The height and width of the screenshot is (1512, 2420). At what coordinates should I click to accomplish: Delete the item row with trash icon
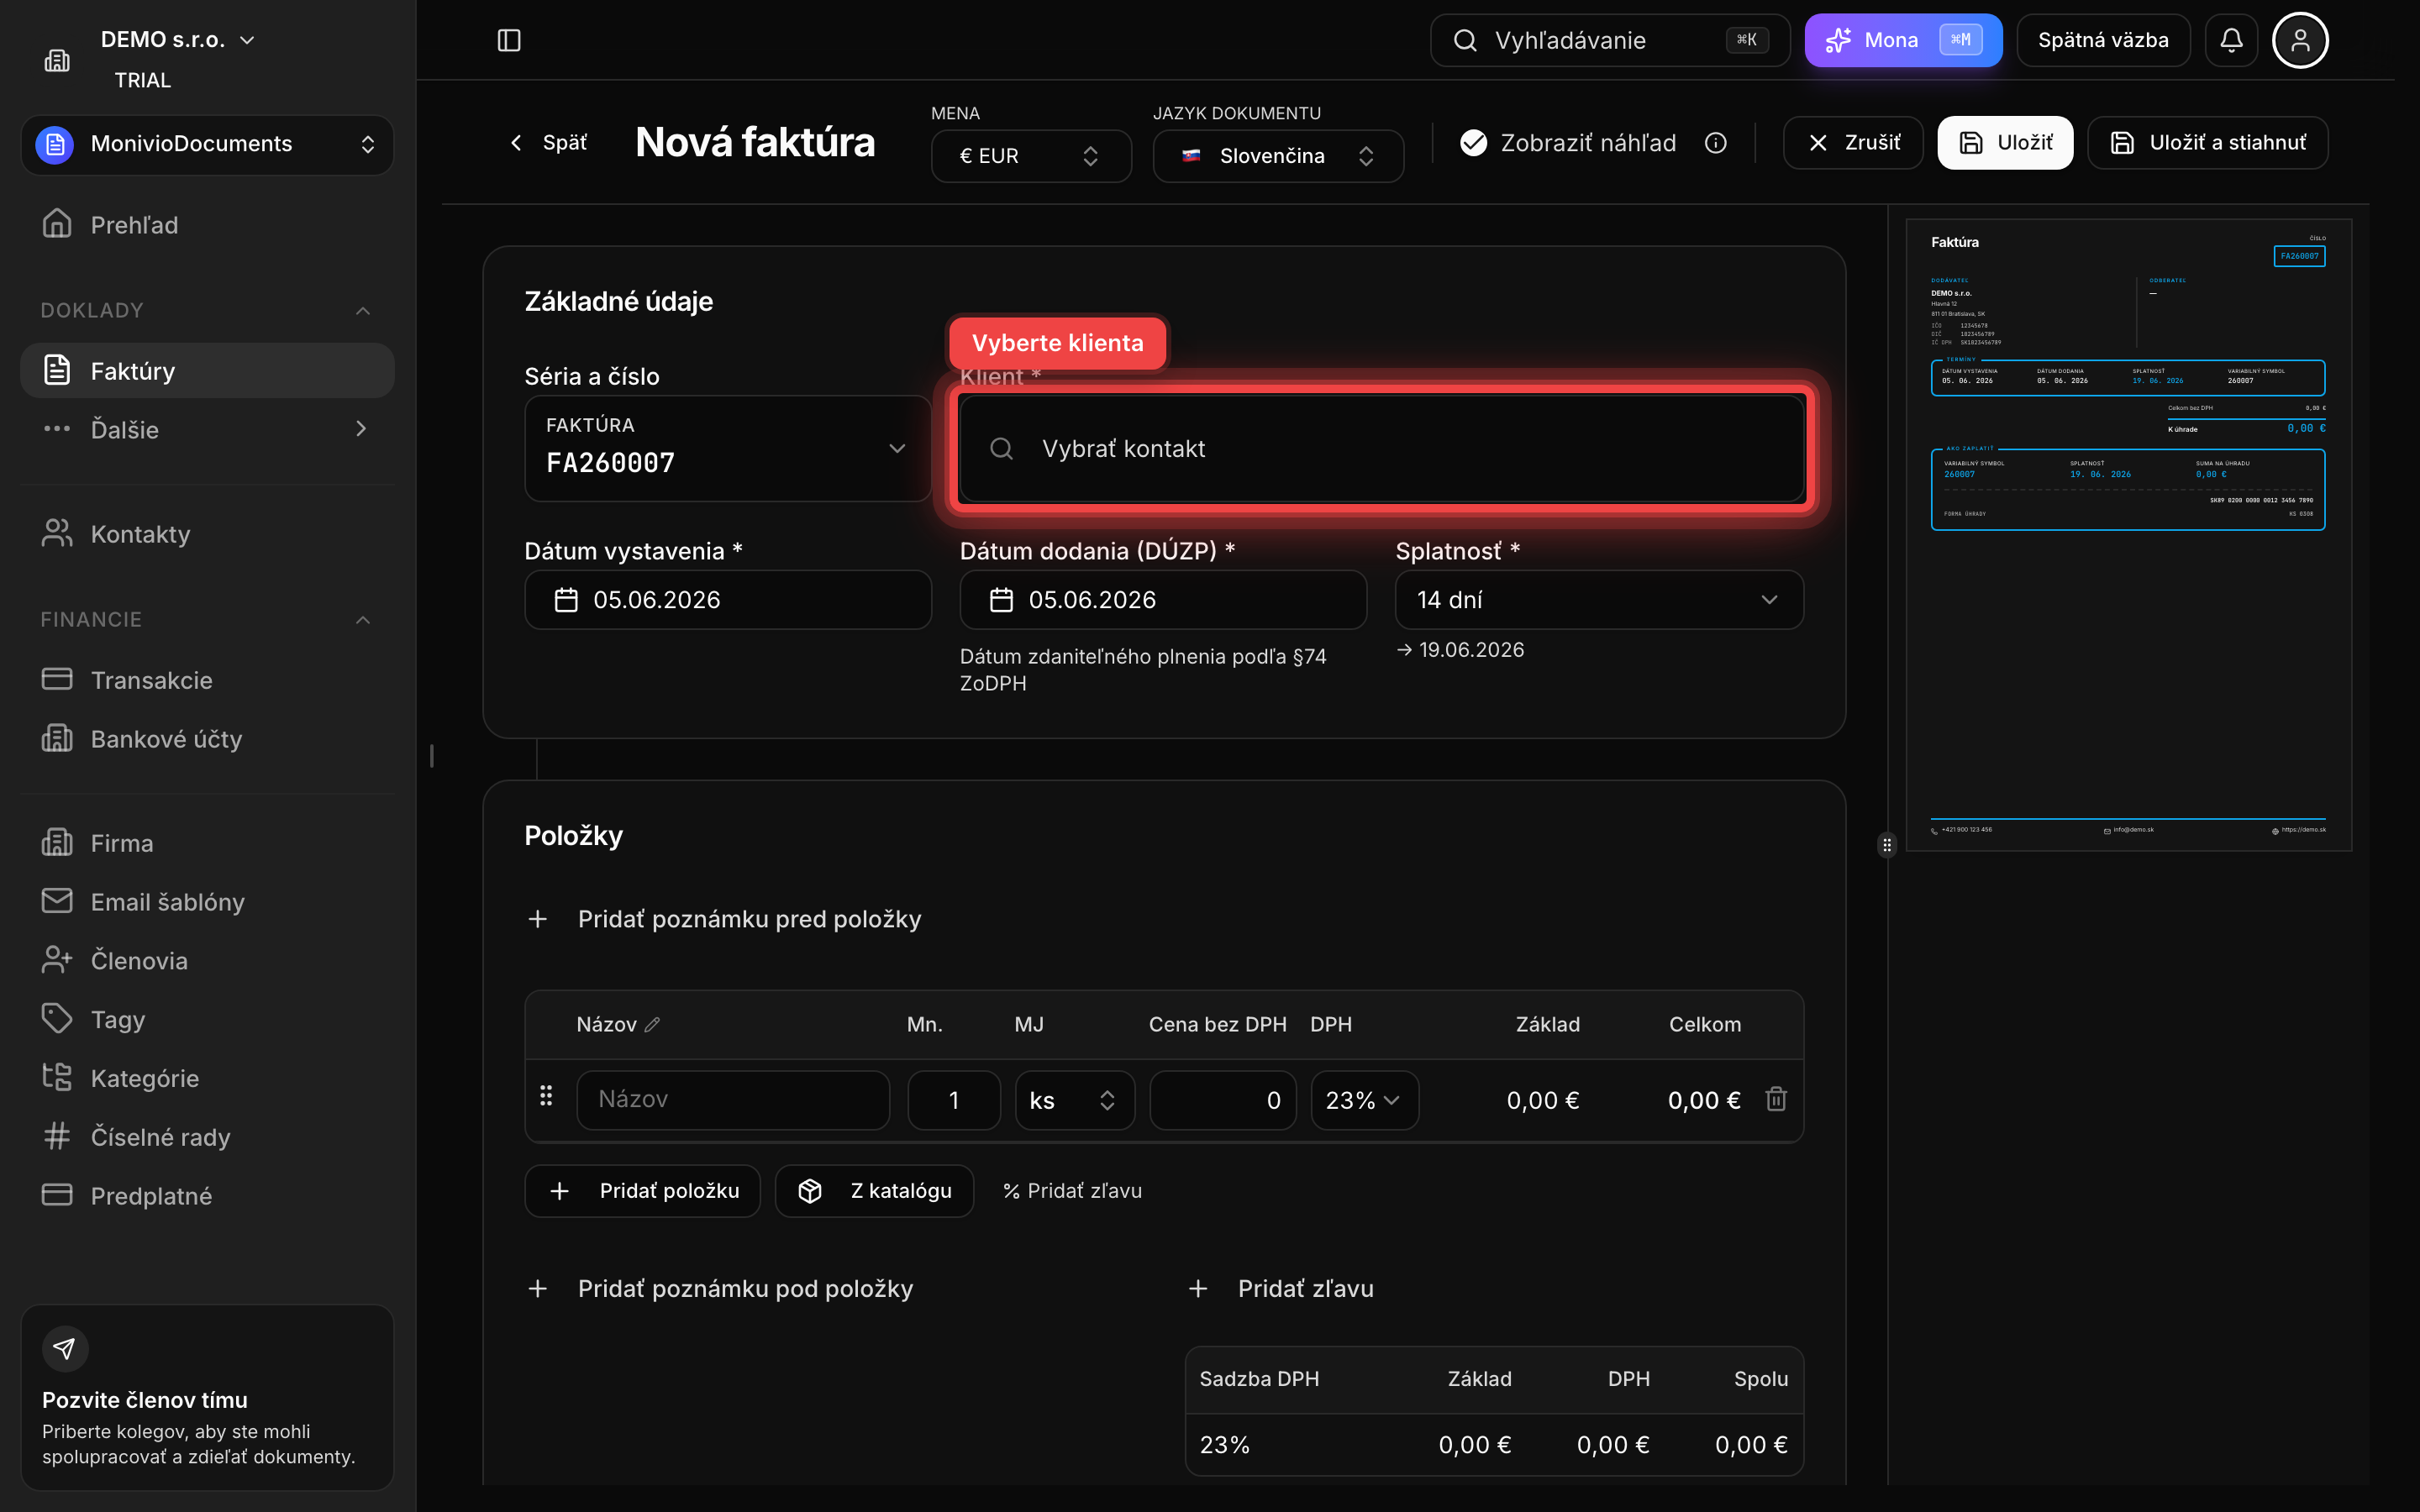coord(1776,1099)
